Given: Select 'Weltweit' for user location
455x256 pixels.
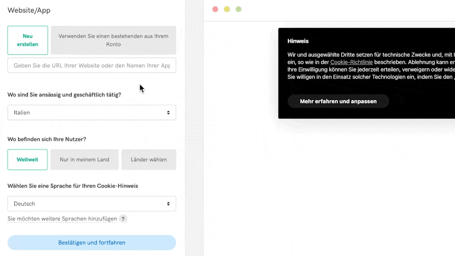Looking at the screenshot, I should tap(27, 160).
